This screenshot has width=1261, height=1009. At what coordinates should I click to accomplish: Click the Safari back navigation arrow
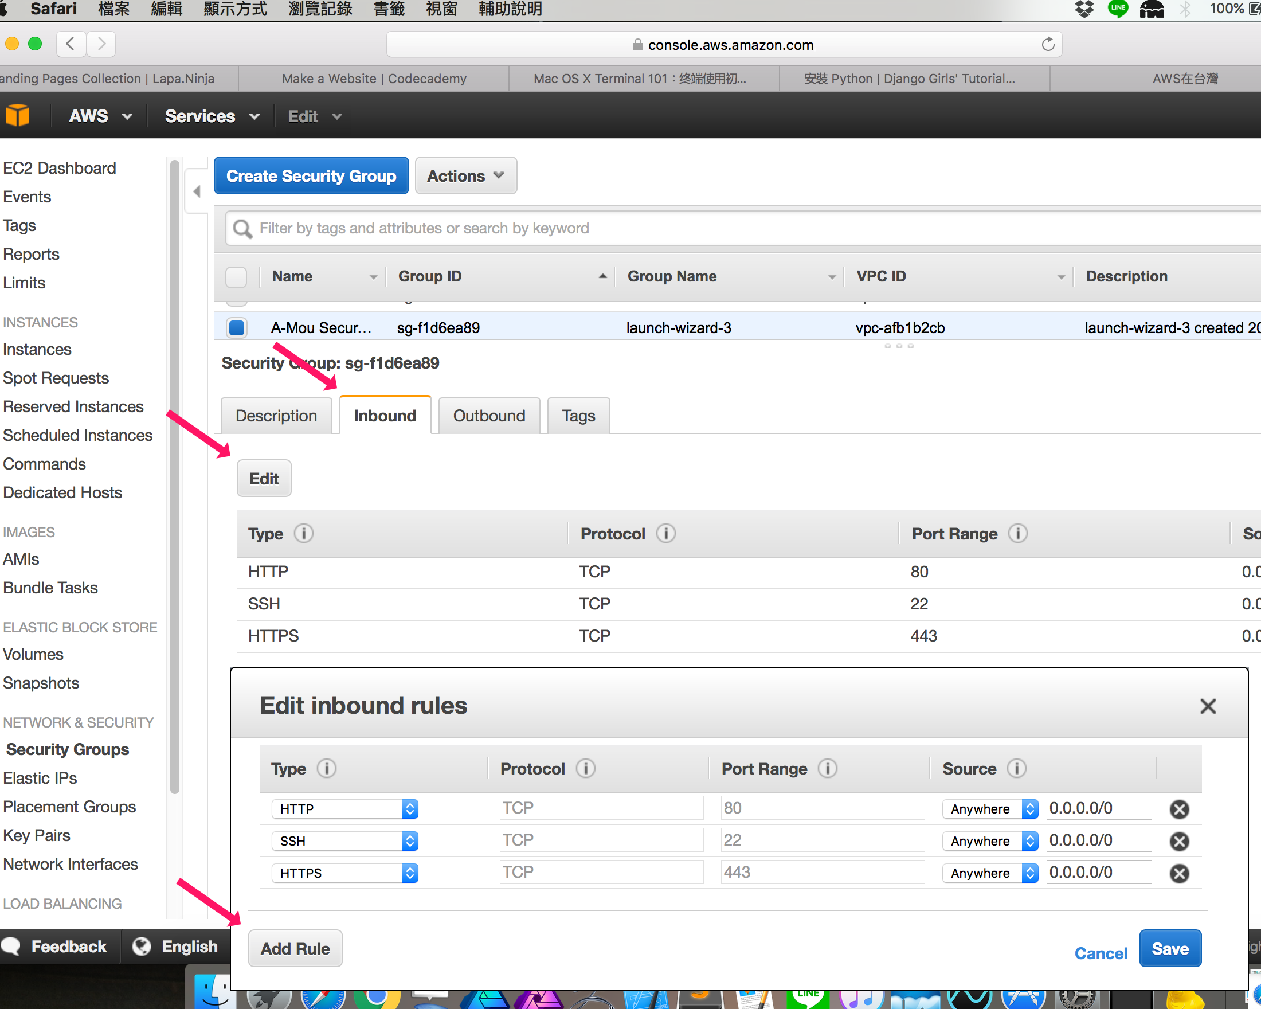point(71,44)
